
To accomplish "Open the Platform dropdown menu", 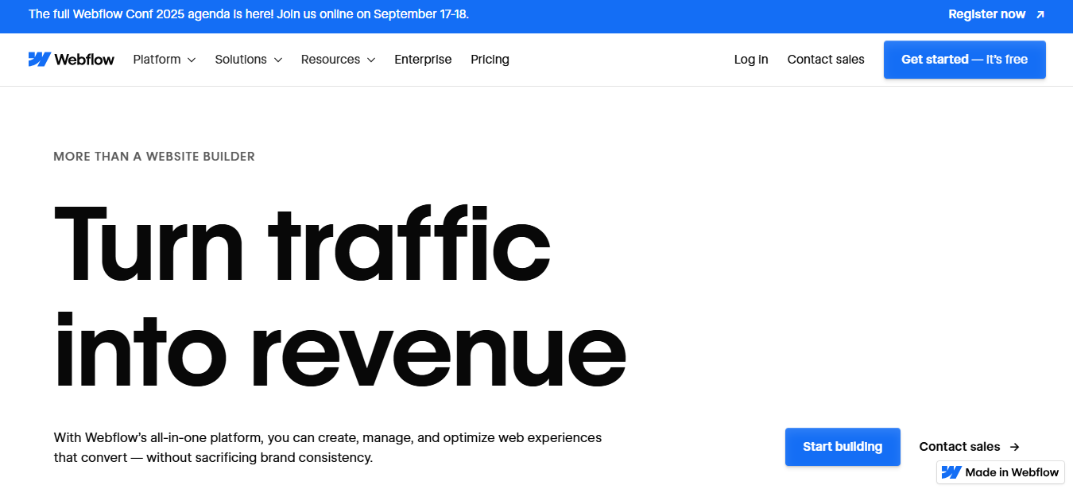I will [165, 60].
